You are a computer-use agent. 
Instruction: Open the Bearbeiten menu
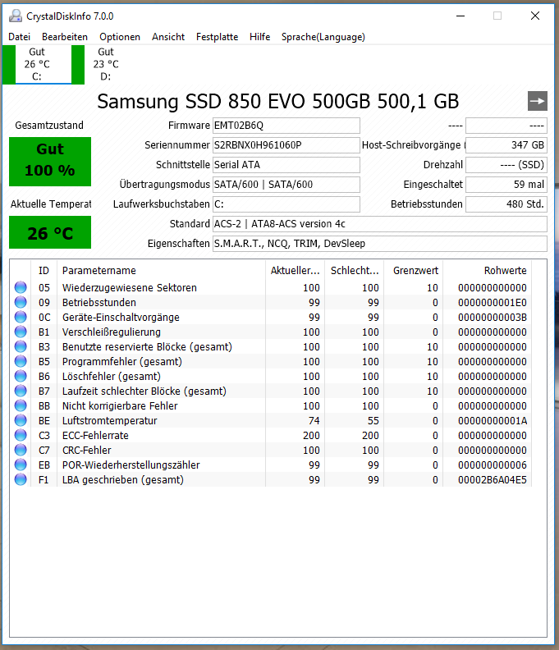[x=65, y=37]
